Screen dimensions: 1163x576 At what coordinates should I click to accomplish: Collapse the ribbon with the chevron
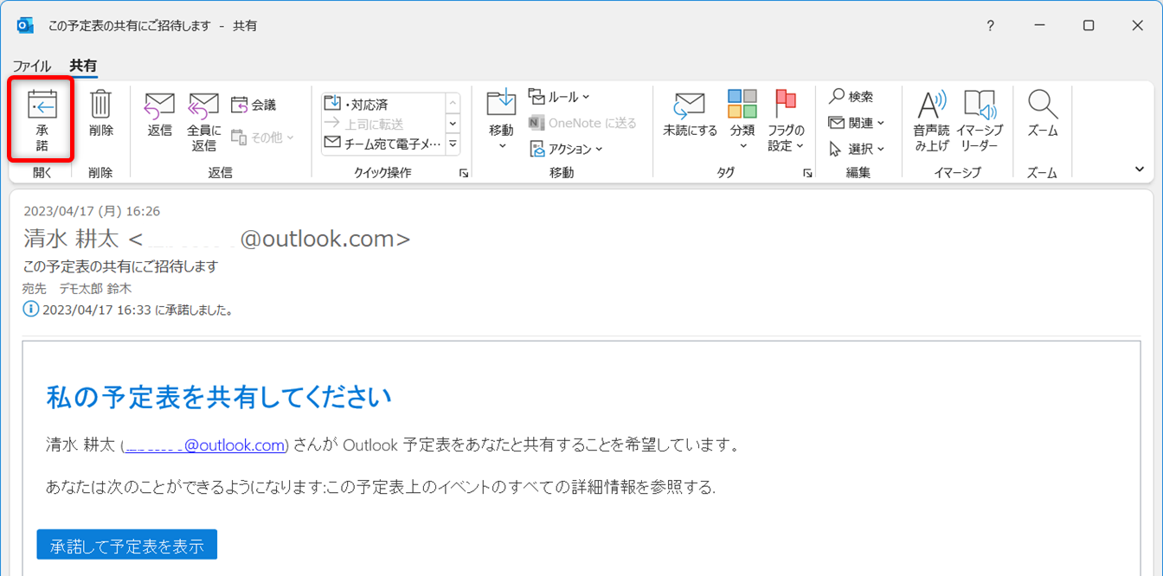[x=1139, y=170]
